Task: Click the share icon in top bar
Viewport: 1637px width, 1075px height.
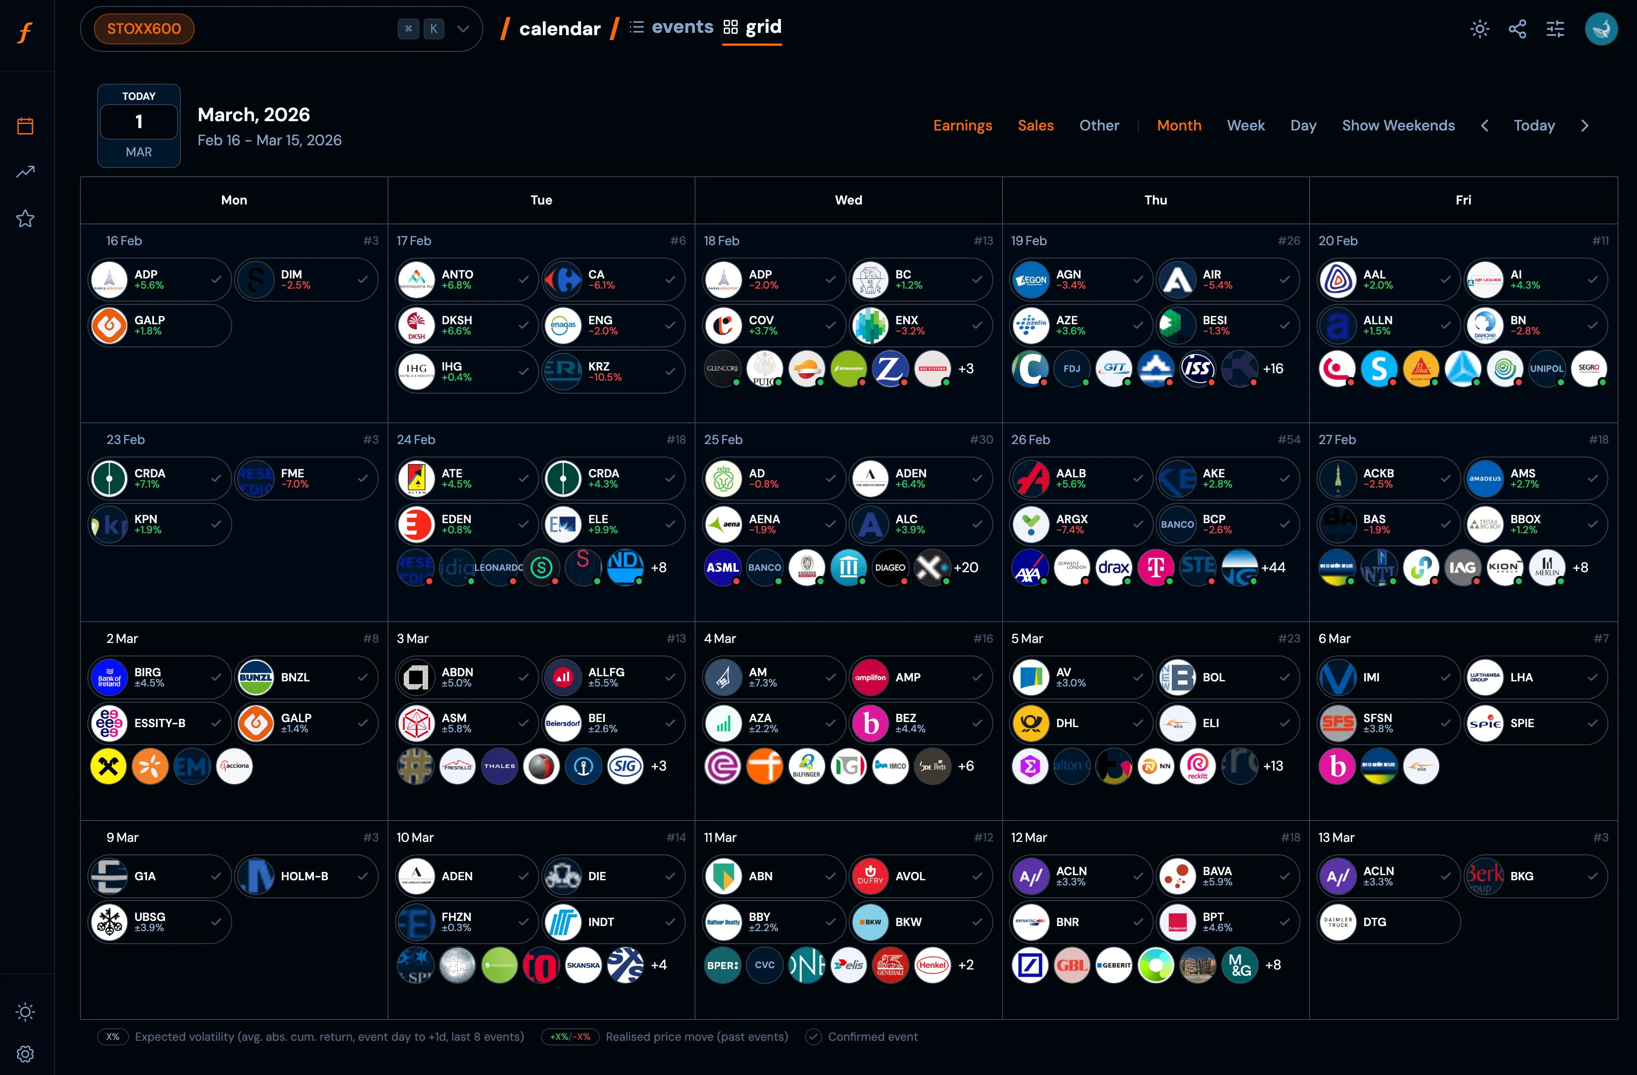Action: tap(1517, 29)
